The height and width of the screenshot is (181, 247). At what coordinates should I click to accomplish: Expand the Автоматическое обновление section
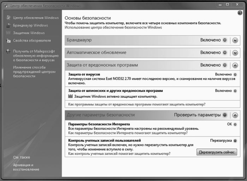235,53
